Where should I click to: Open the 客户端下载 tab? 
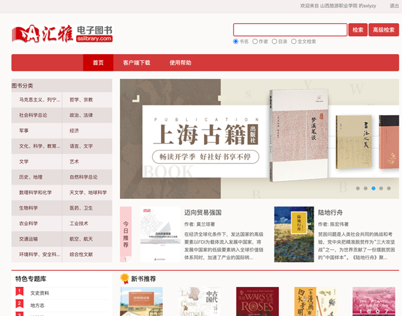137,62
